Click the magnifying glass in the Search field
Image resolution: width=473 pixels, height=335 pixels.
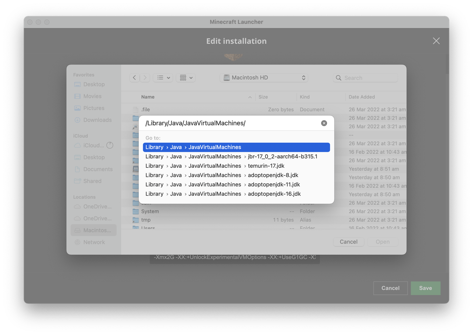pos(338,78)
